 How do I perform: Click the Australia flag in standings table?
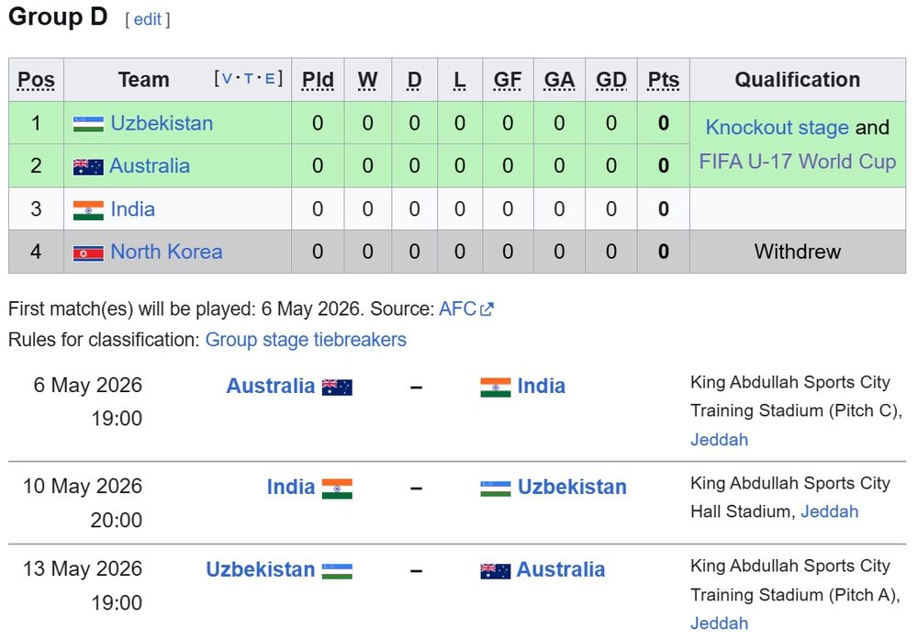[x=88, y=167]
